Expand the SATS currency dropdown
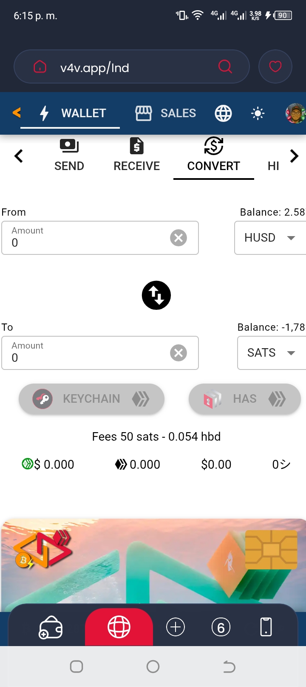 click(x=272, y=353)
